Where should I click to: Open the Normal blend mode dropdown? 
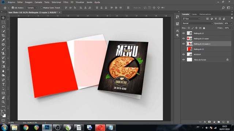[x=197, y=23]
